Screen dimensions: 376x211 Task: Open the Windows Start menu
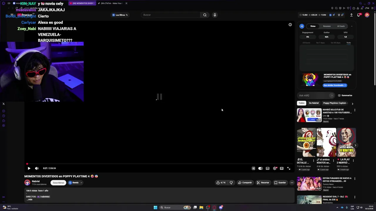155,207
